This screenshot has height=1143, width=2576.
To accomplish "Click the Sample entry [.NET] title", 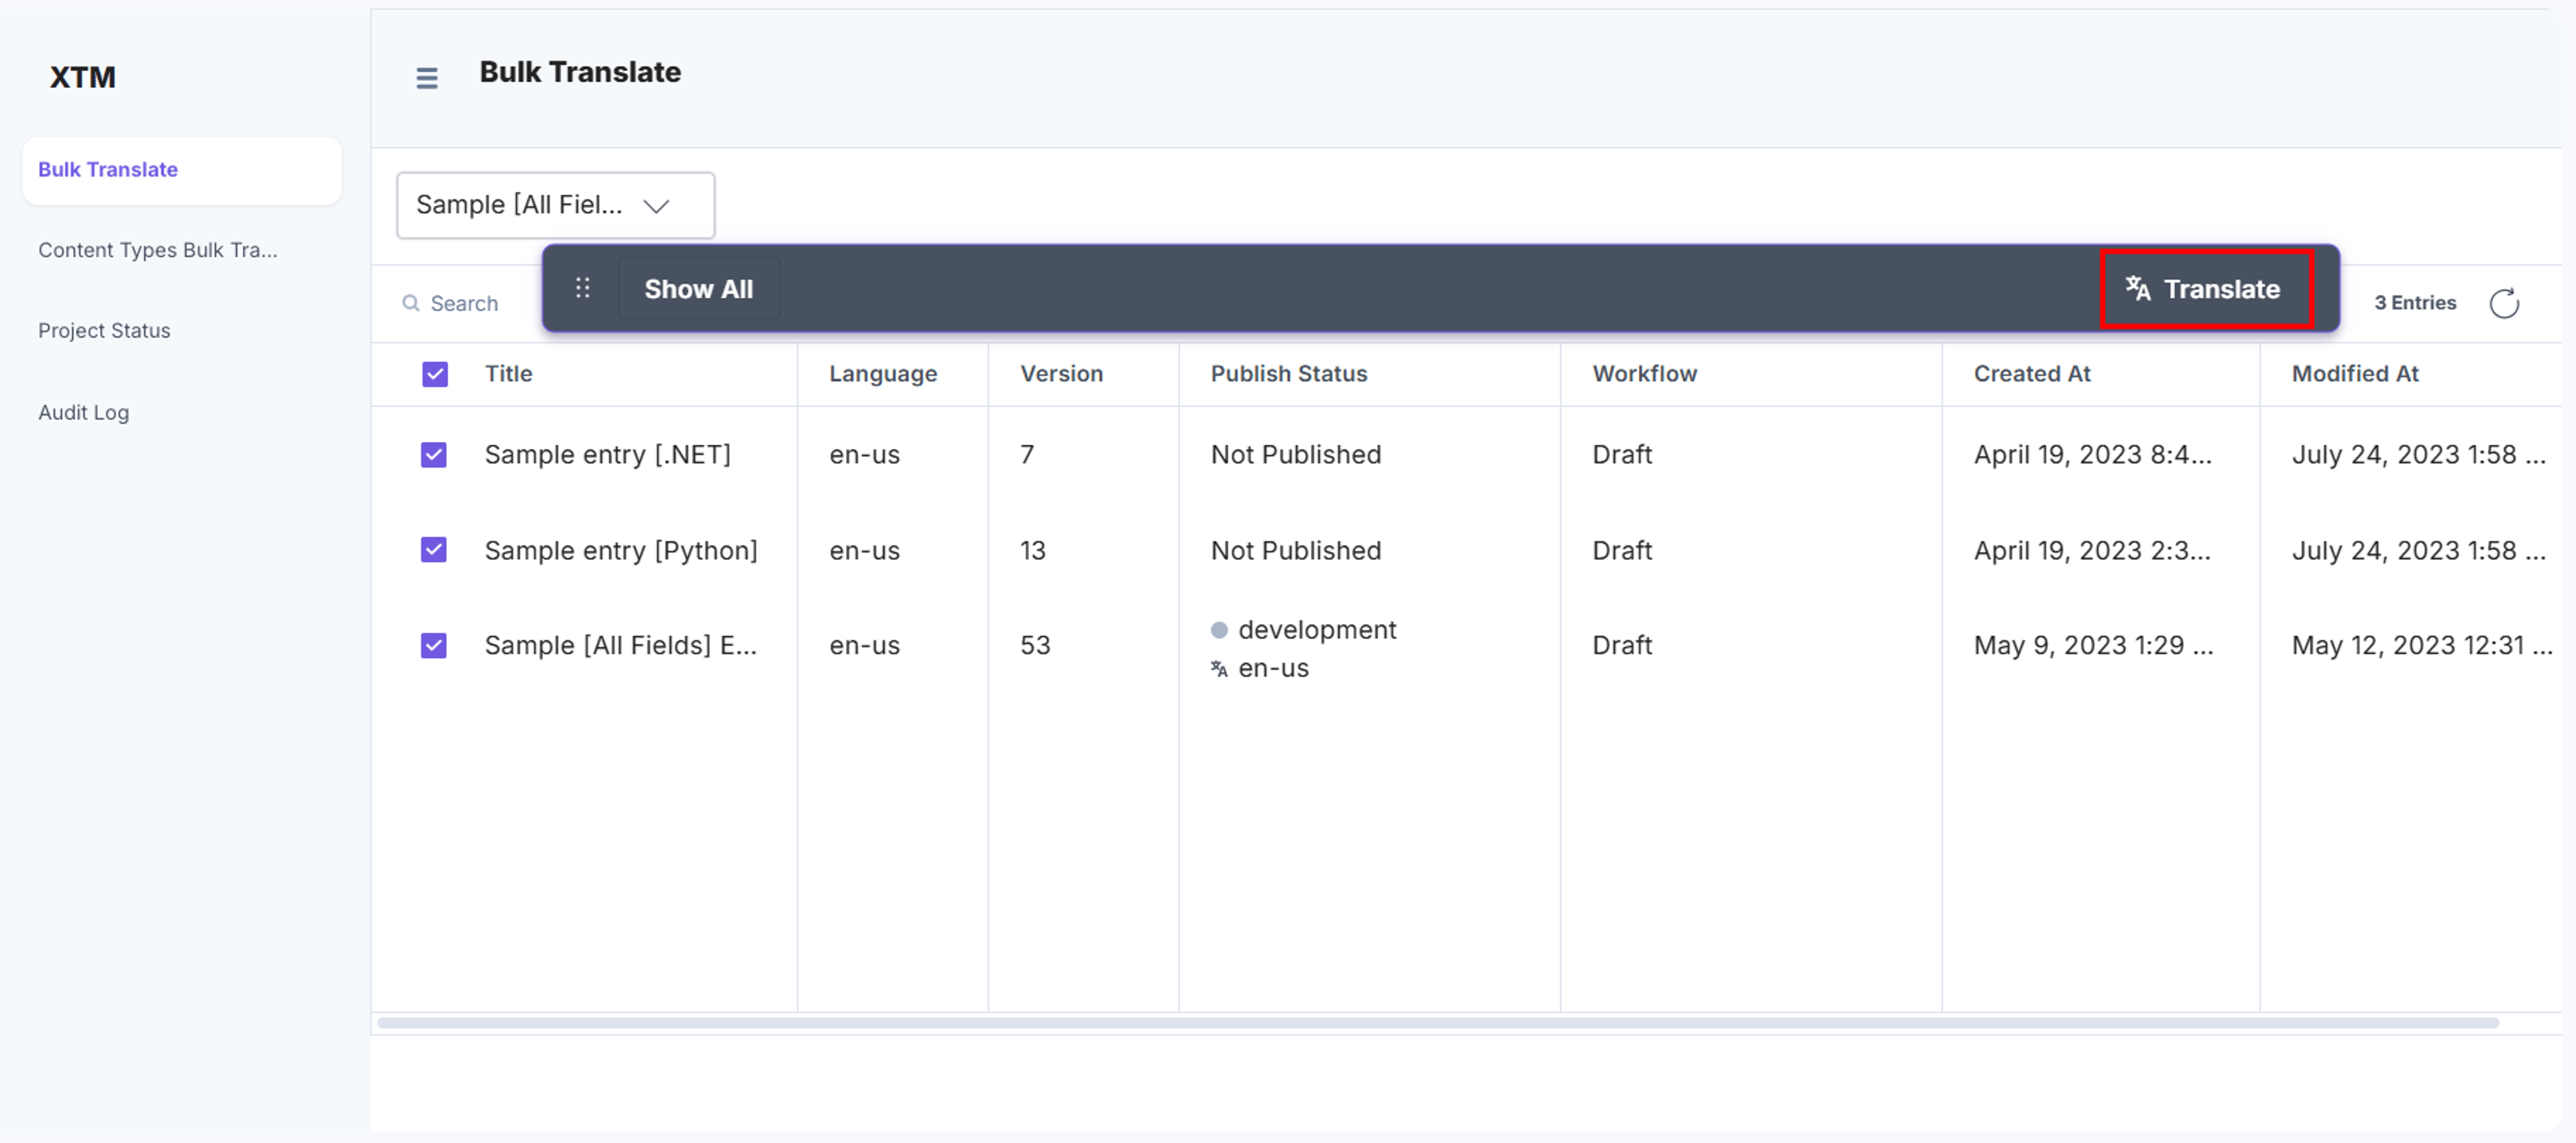I will point(608,455).
